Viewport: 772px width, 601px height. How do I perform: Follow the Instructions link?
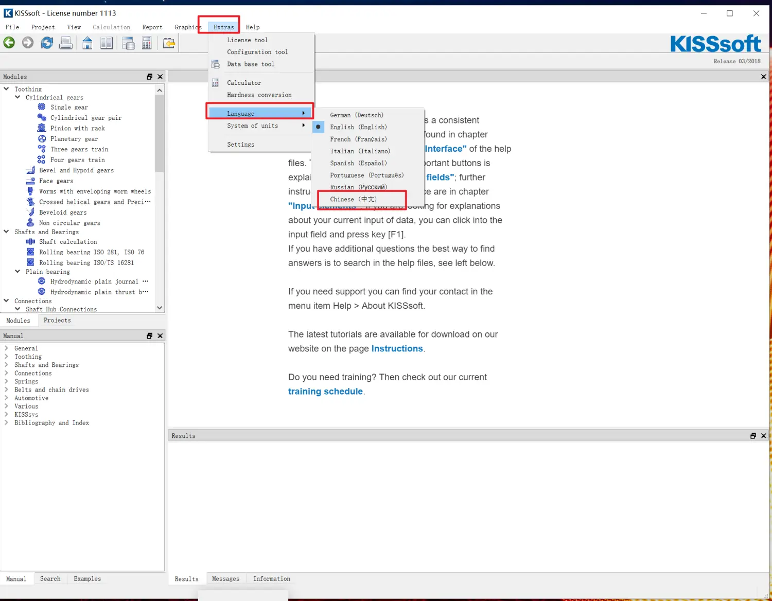pyautogui.click(x=397, y=348)
